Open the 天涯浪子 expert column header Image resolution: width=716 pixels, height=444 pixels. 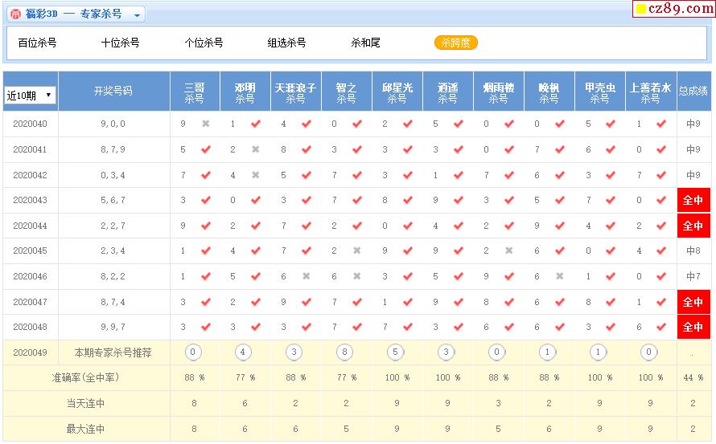coord(295,92)
